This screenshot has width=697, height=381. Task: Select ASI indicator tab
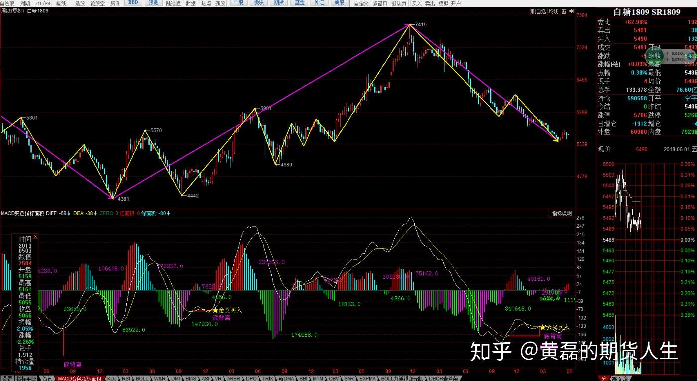205,378
